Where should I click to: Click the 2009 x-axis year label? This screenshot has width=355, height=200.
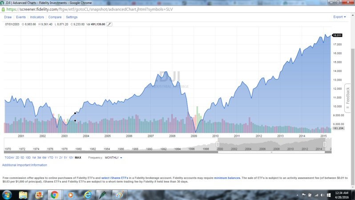click(x=194, y=136)
